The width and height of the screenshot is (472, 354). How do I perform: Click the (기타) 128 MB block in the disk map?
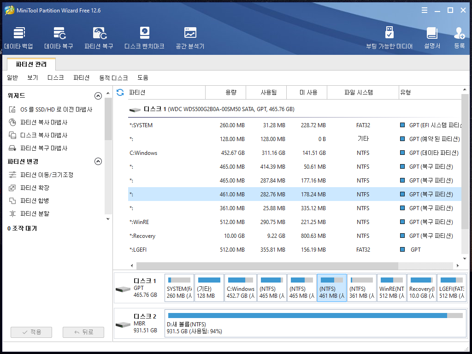tap(209, 288)
